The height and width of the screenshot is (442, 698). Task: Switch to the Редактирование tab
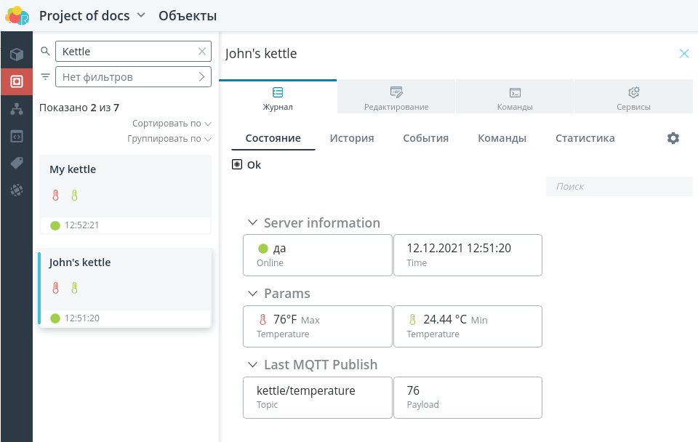click(396, 97)
